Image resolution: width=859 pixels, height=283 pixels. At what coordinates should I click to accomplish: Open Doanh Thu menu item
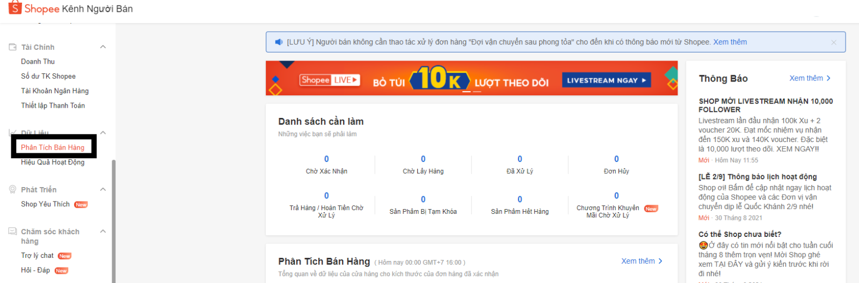(x=38, y=62)
